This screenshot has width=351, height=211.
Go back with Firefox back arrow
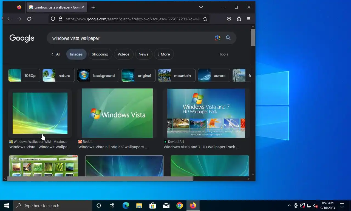click(9, 19)
